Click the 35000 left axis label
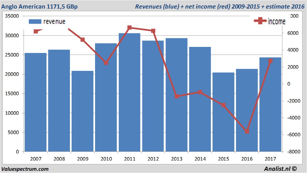Image resolution: width=307 pixels, height=173 pixels. [12, 16]
